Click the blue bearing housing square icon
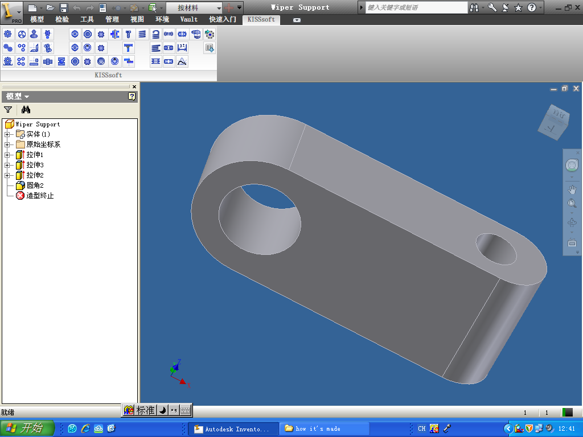This screenshot has height=437, width=583. (x=61, y=61)
